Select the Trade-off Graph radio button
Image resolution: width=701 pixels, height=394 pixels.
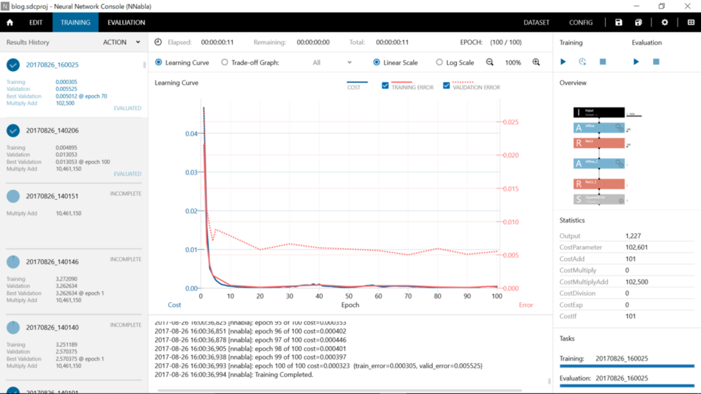[225, 63]
